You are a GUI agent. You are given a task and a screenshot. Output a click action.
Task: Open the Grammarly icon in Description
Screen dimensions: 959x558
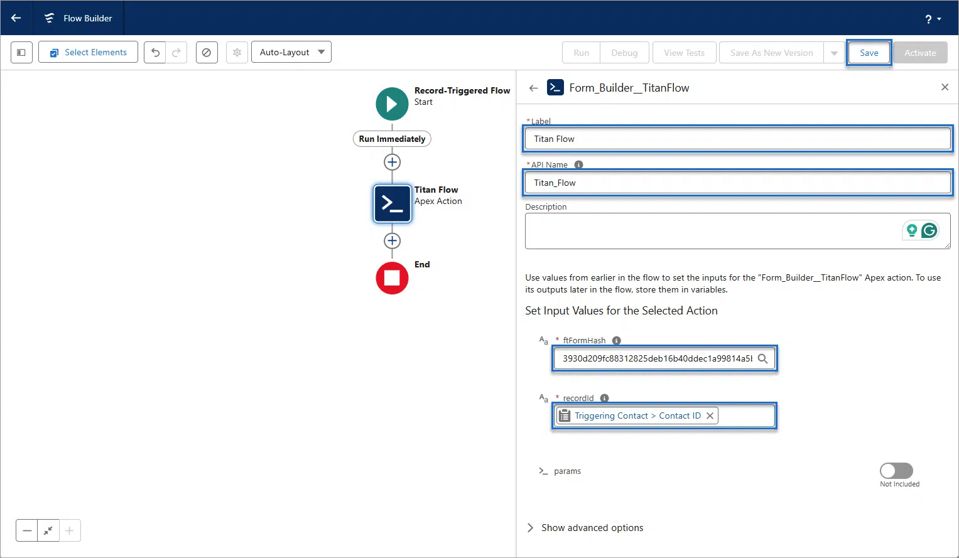929,230
